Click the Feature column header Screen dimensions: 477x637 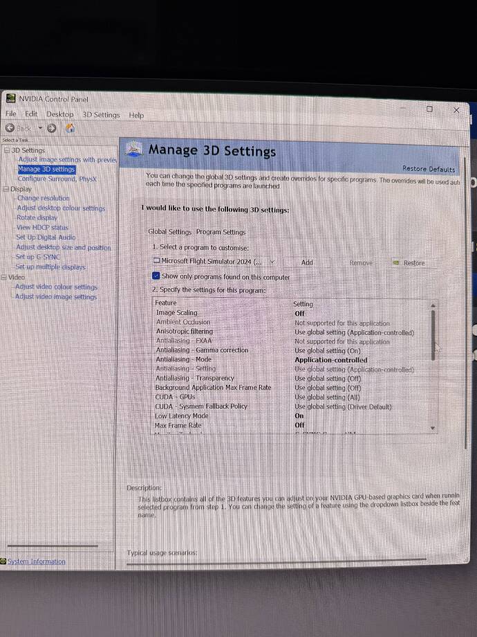(x=166, y=303)
